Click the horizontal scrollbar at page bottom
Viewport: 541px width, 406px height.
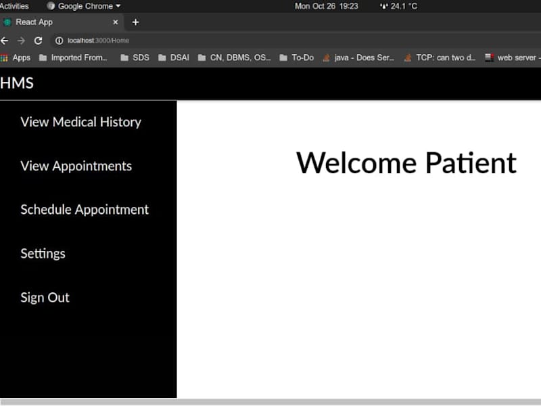(x=270, y=402)
